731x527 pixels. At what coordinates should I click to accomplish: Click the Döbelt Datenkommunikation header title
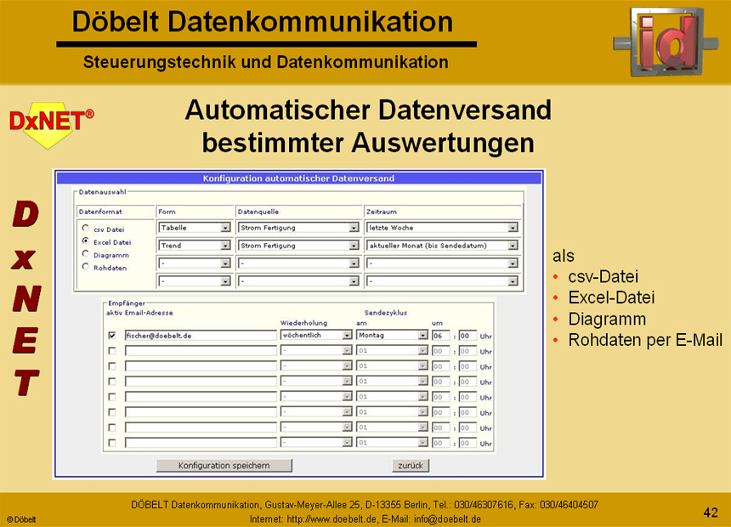tap(263, 22)
